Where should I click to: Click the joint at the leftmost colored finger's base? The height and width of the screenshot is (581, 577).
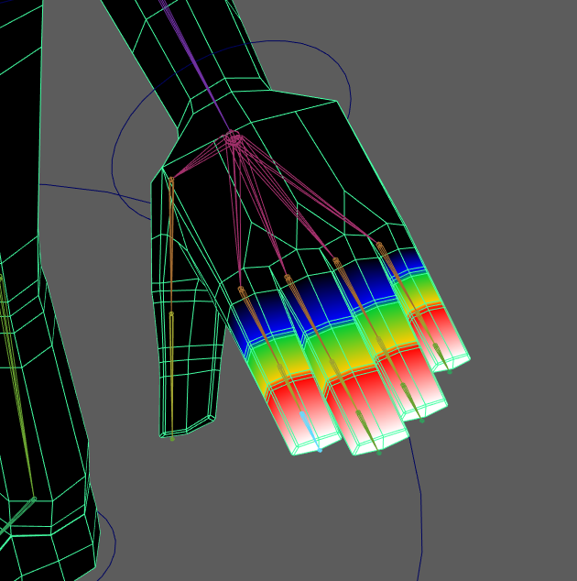pos(242,290)
